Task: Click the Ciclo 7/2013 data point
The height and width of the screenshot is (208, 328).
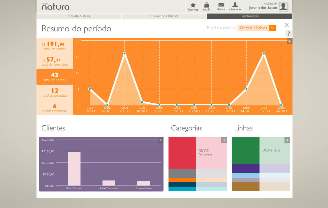Action: point(124,53)
